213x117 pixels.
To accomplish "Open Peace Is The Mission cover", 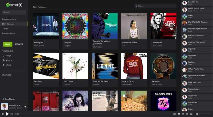I will point(105,26).
